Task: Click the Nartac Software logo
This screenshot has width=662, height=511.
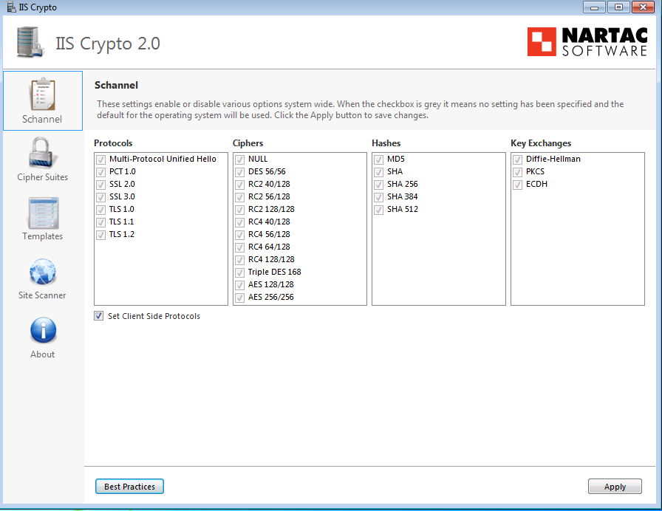Action: tap(587, 42)
